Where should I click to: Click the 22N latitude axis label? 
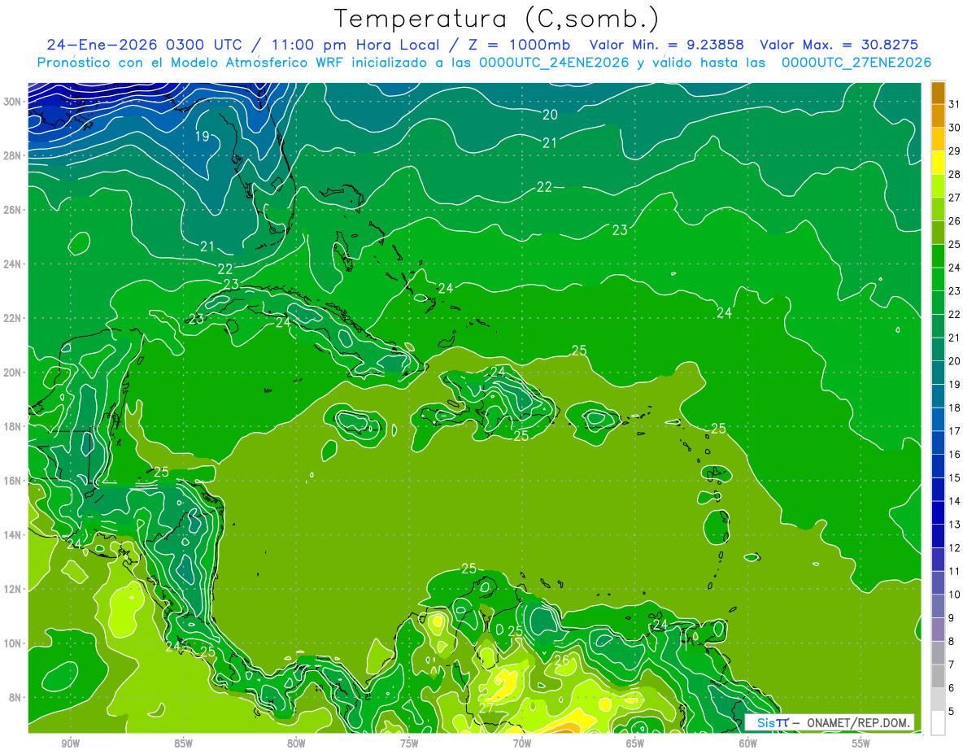(x=11, y=318)
